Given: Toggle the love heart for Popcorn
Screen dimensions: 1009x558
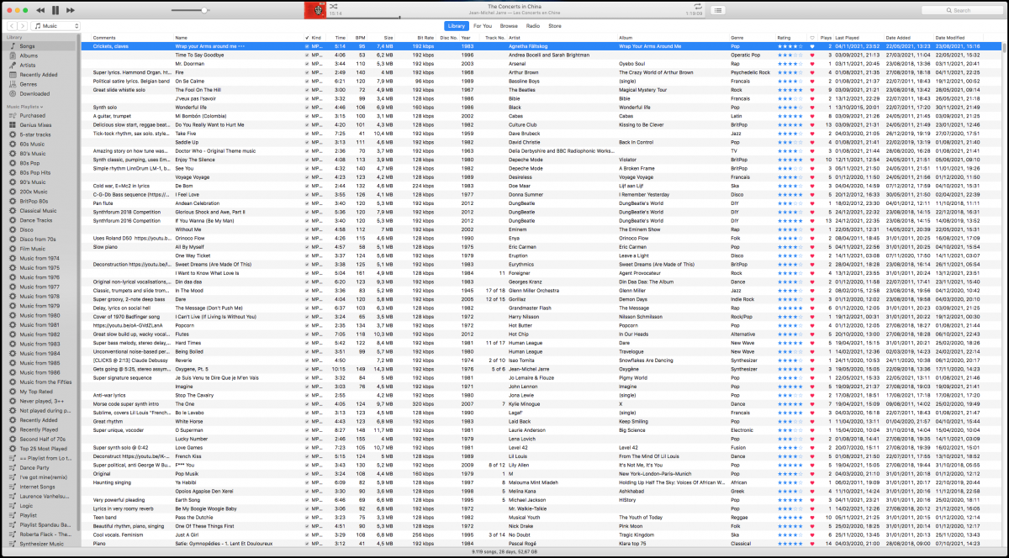Looking at the screenshot, I should point(812,325).
